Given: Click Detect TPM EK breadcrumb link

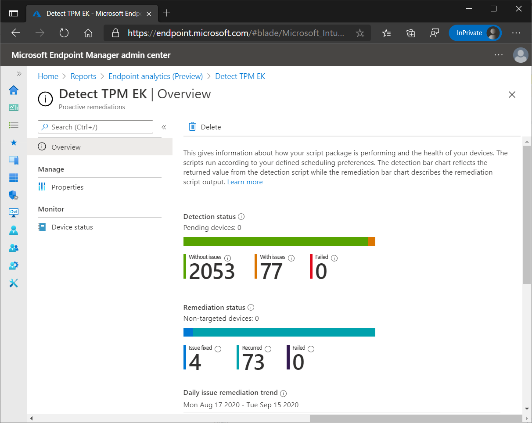Looking at the screenshot, I should (240, 76).
